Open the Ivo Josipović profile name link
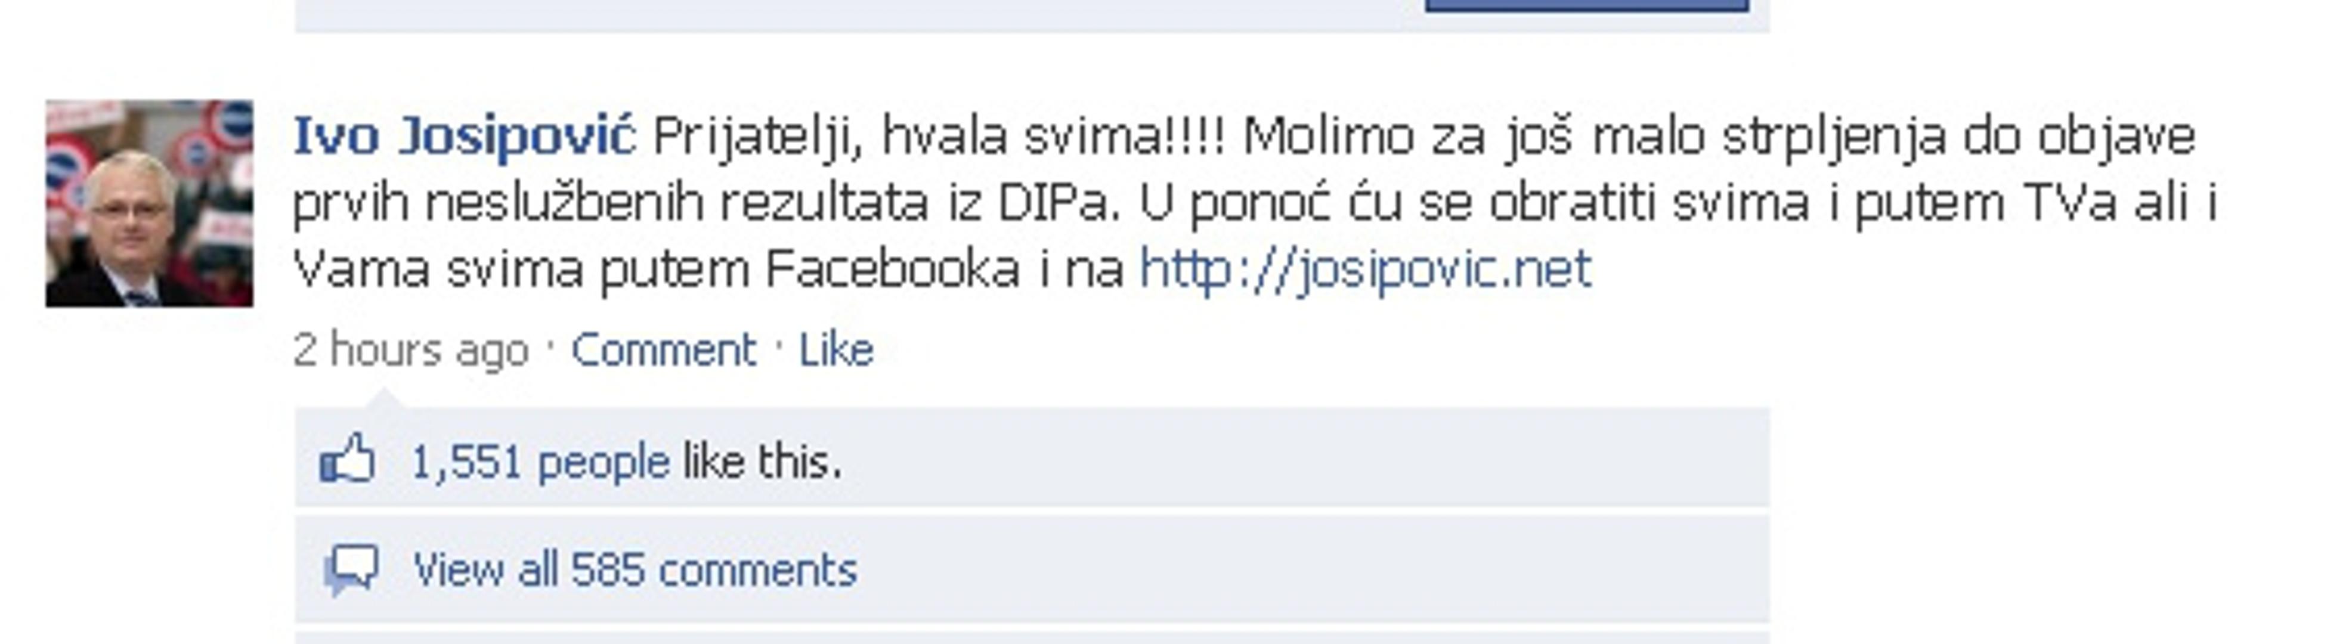 click(464, 136)
